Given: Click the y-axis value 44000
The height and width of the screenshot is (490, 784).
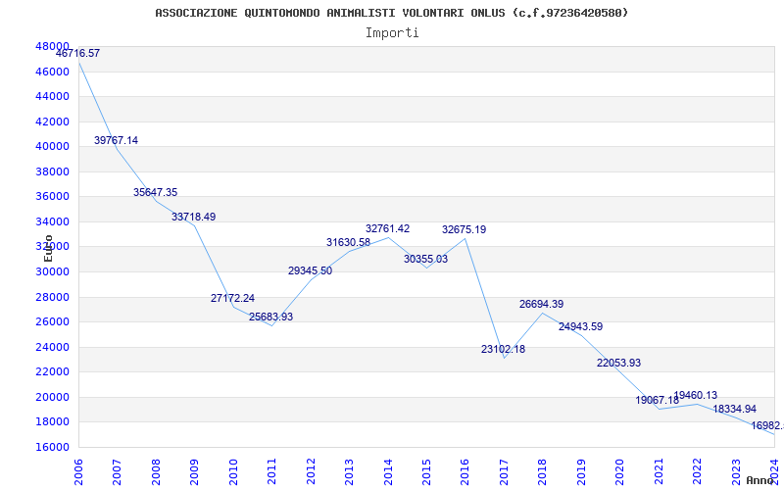Looking at the screenshot, I should (x=52, y=96).
